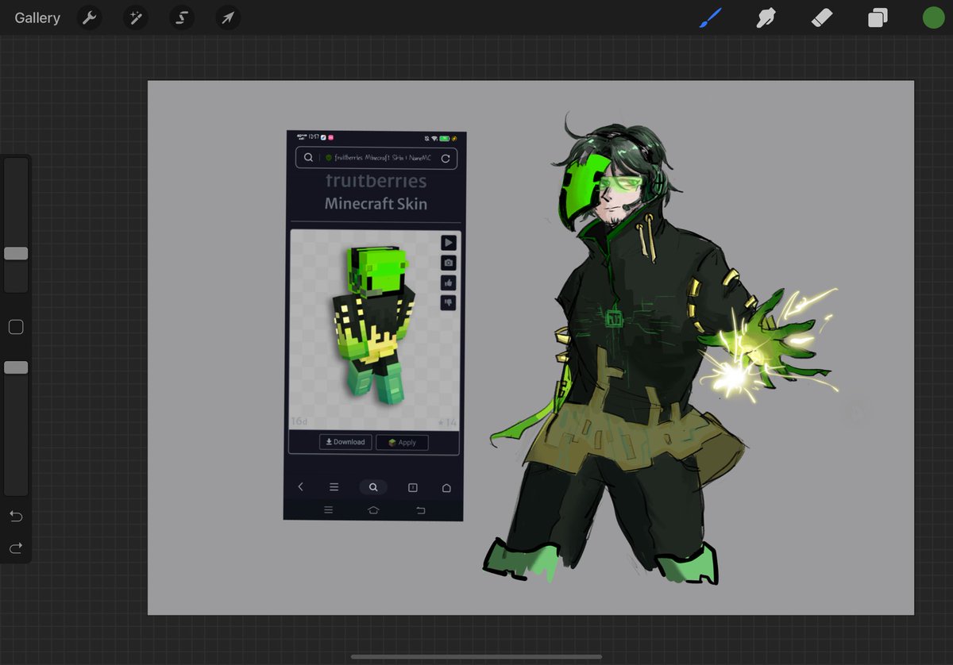This screenshot has height=665, width=953.
Task: Click the phone system recent-apps lines icon
Action: [329, 509]
